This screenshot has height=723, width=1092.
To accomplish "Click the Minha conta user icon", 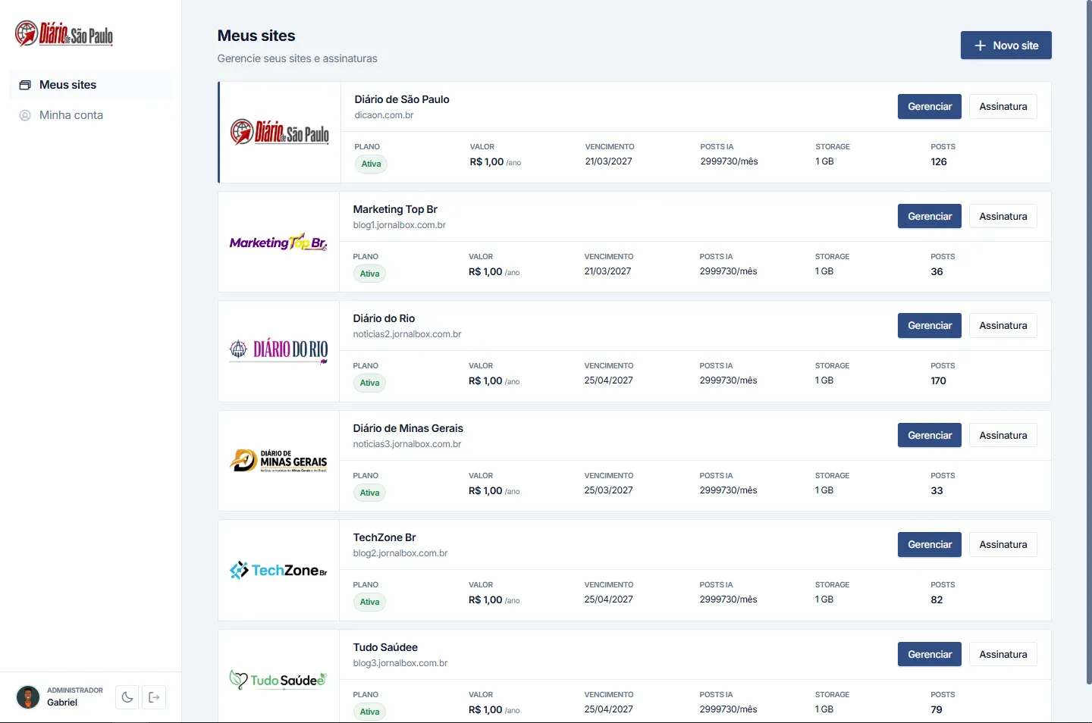I will coord(25,115).
